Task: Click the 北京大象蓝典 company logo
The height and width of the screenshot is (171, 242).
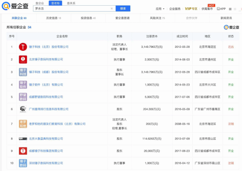Action: click(x=23, y=139)
